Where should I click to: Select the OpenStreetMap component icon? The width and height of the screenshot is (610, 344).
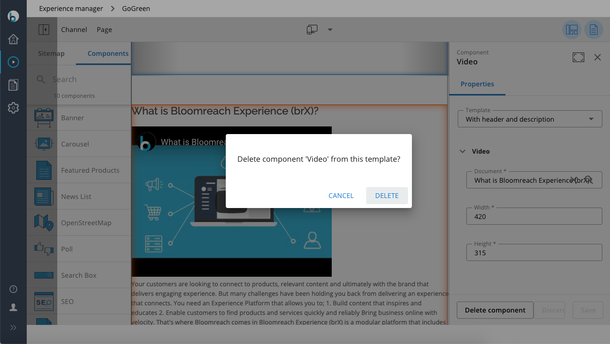coord(44,223)
